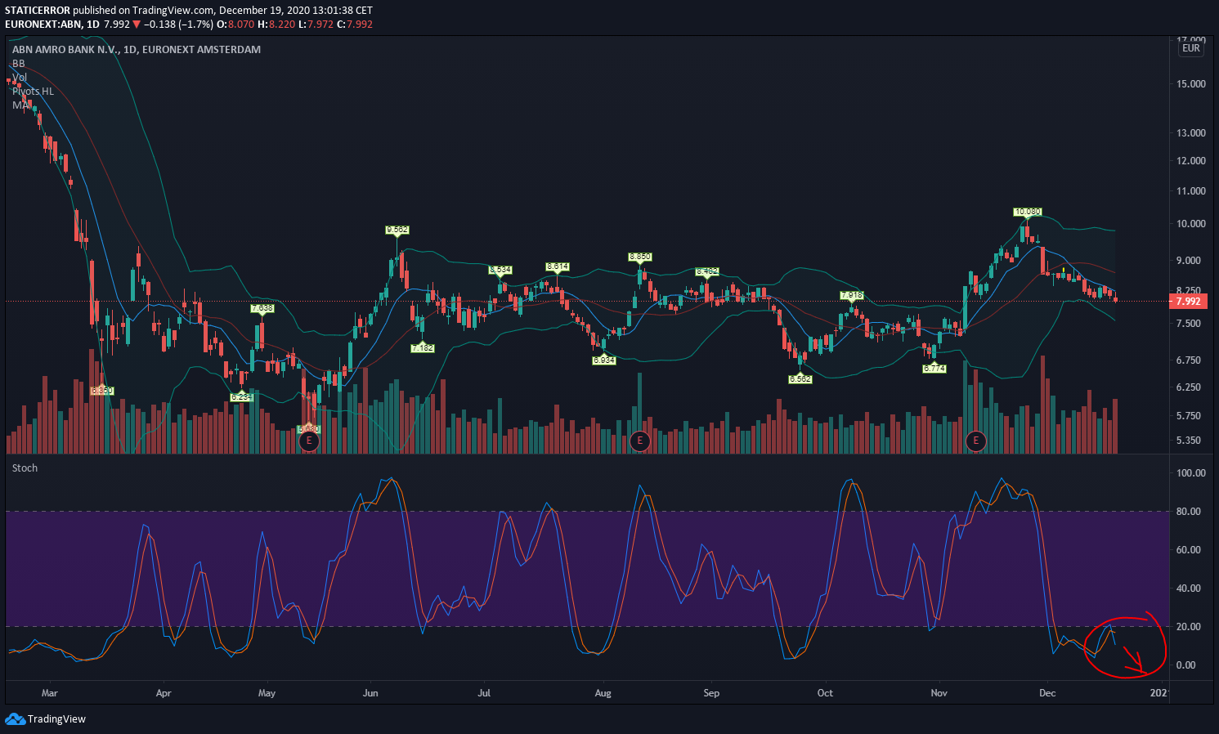The width and height of the screenshot is (1219, 734).
Task: Select the 8.482 pivot high label
Action: 707,271
